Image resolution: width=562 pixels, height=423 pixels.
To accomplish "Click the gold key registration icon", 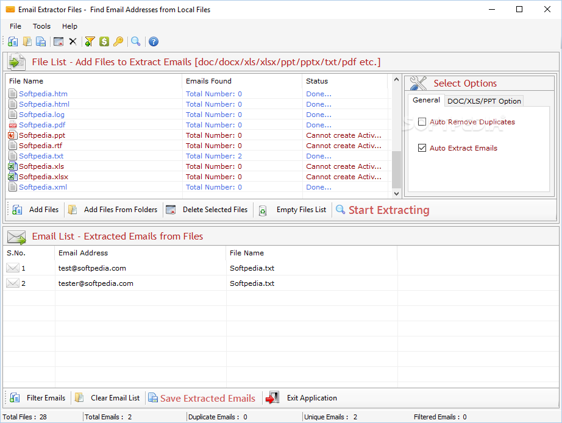I will [x=118, y=41].
